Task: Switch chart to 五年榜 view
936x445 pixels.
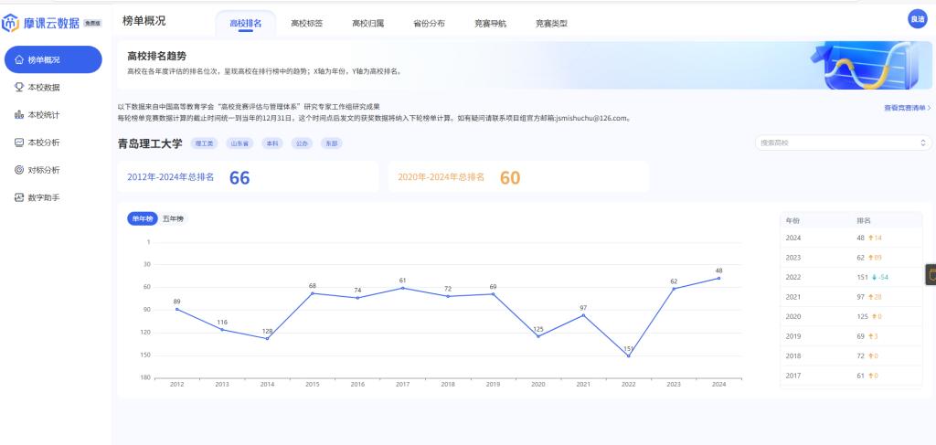Action: [x=173, y=218]
